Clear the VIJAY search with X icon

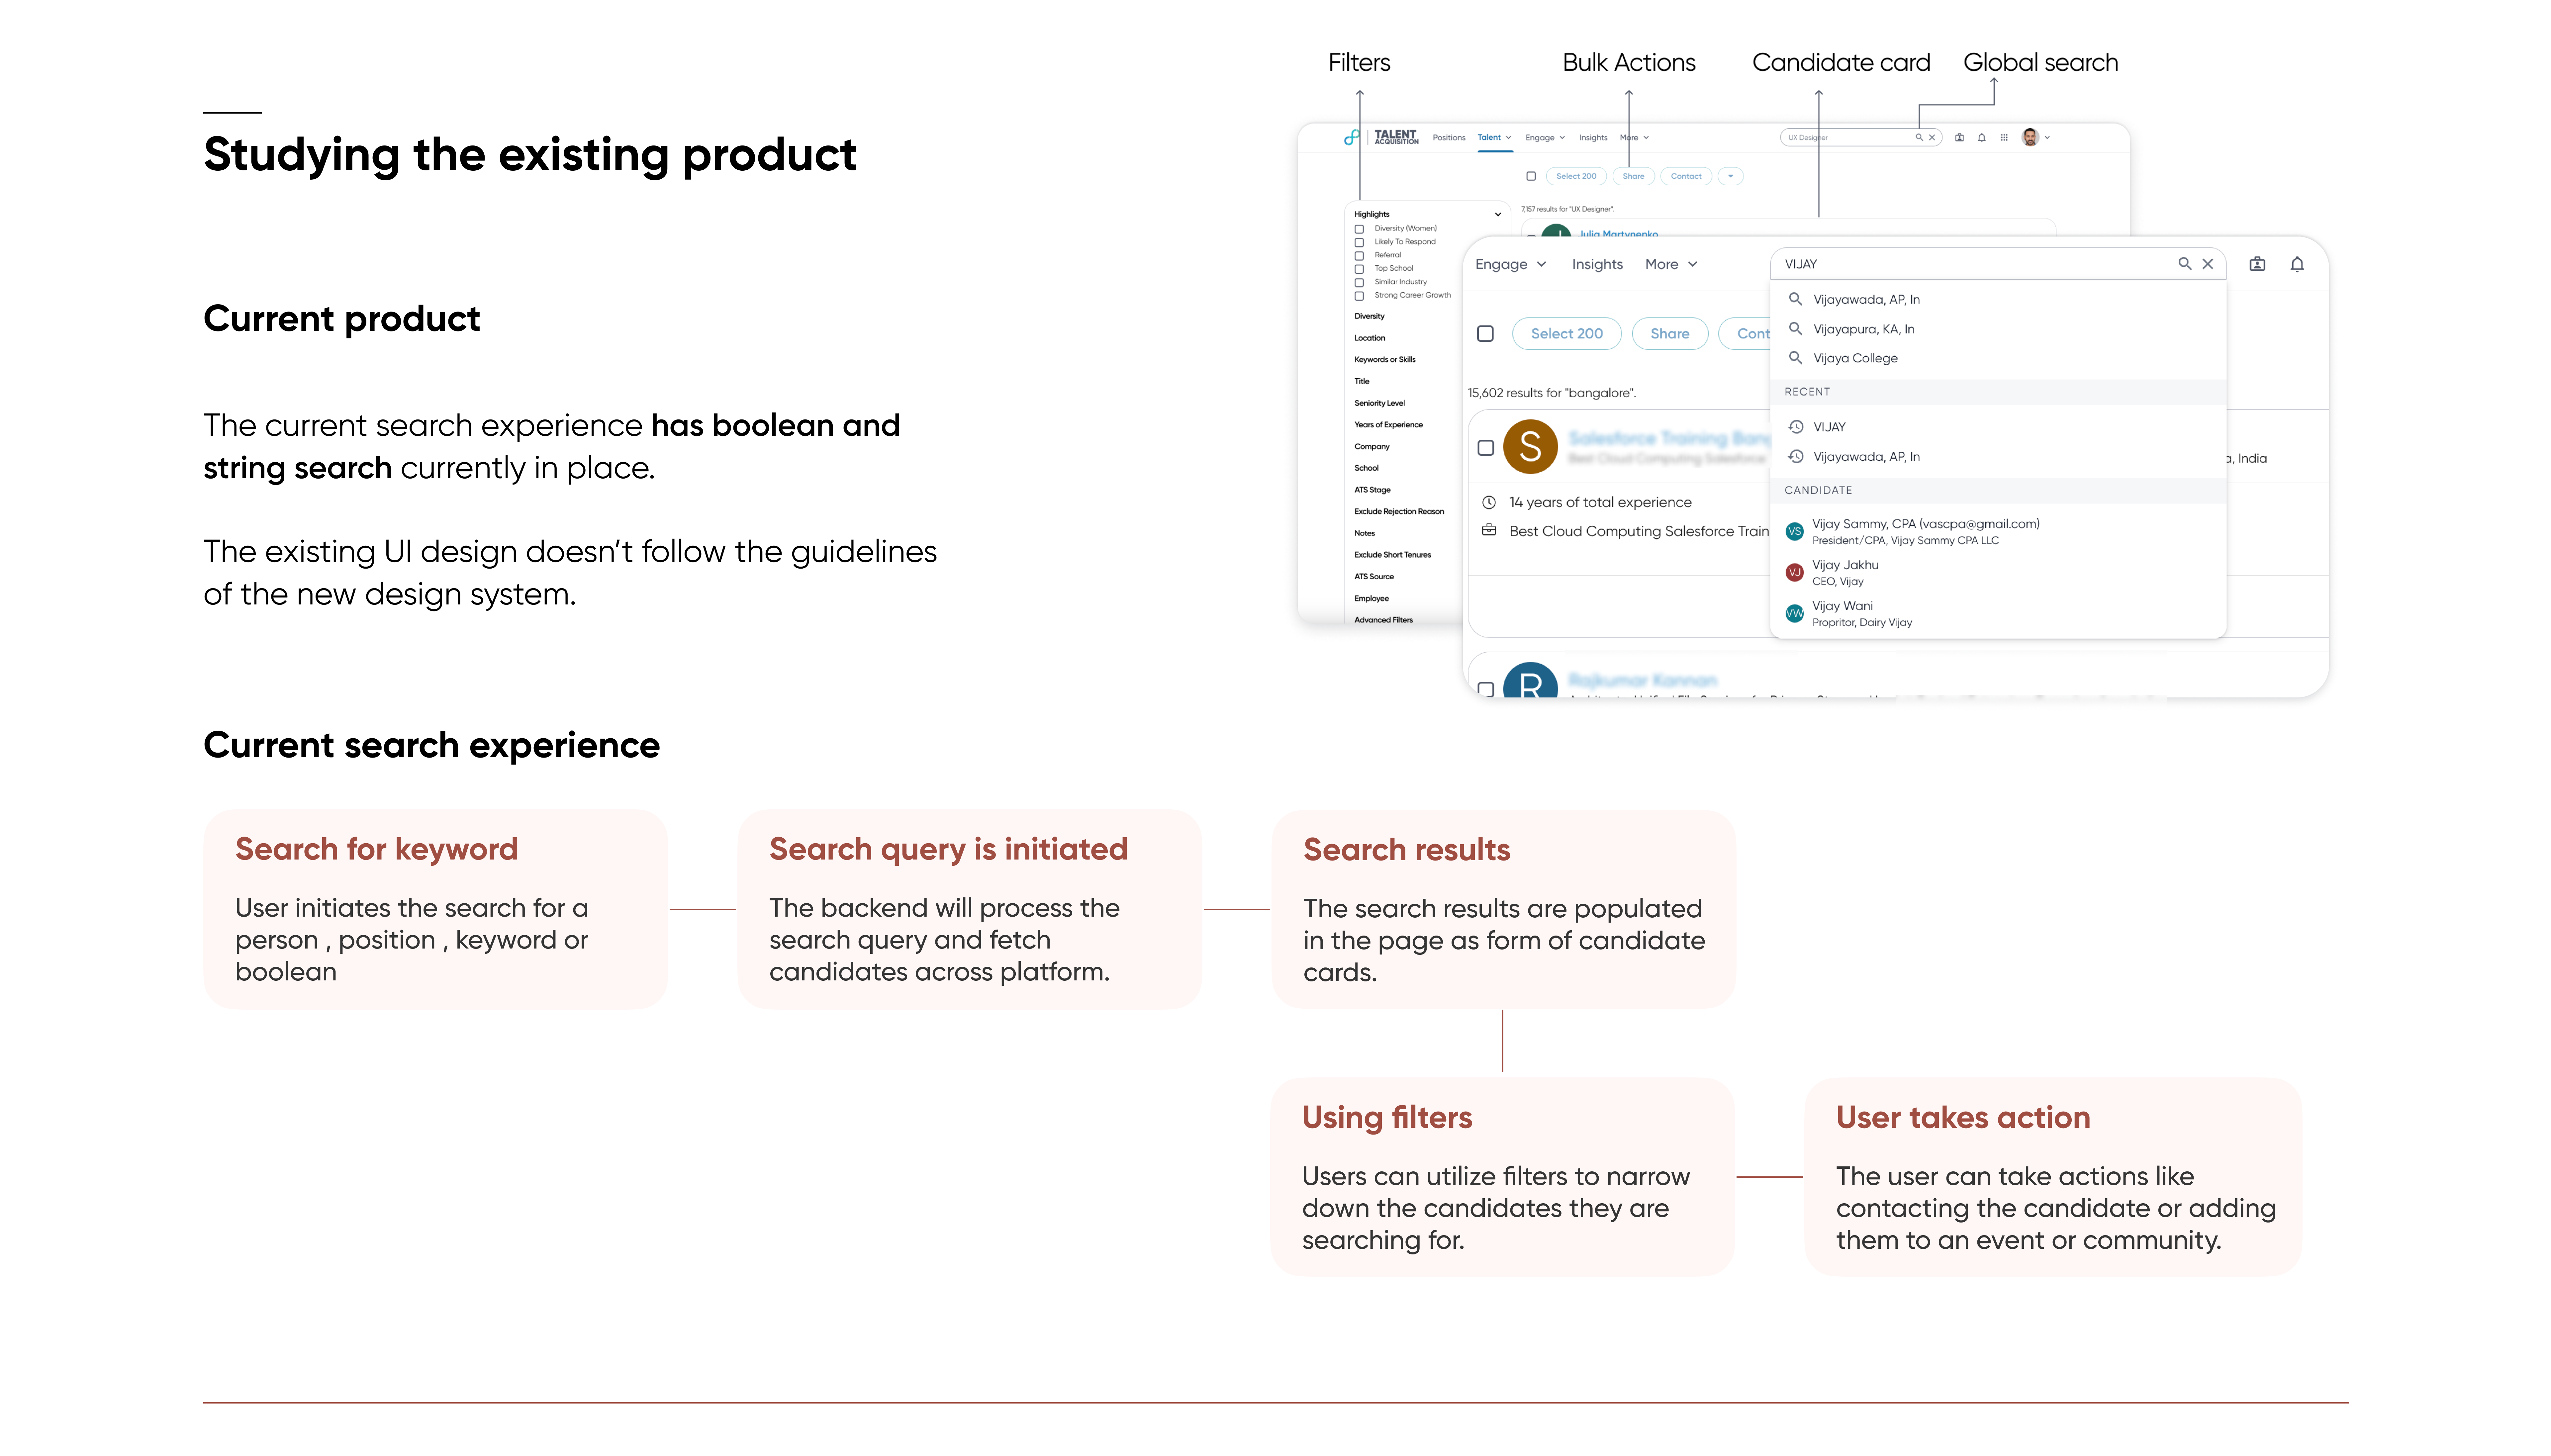tap(2208, 264)
